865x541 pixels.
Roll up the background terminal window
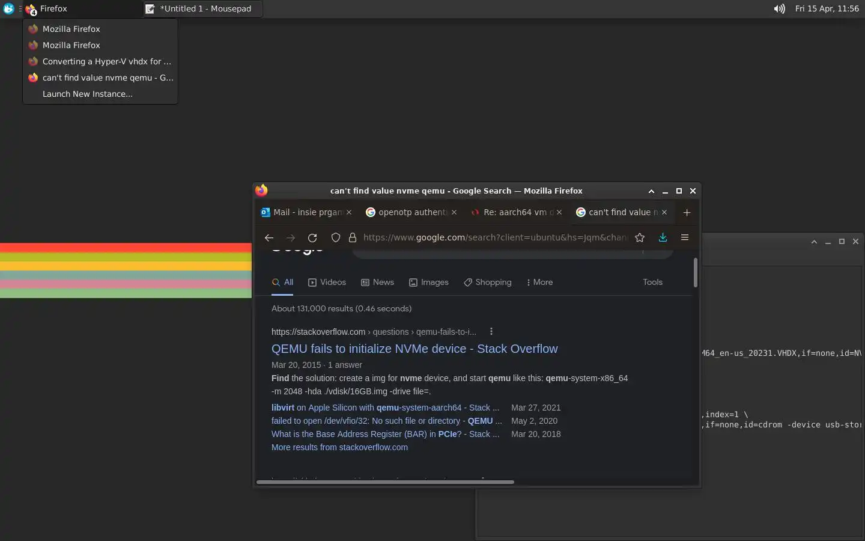click(814, 242)
